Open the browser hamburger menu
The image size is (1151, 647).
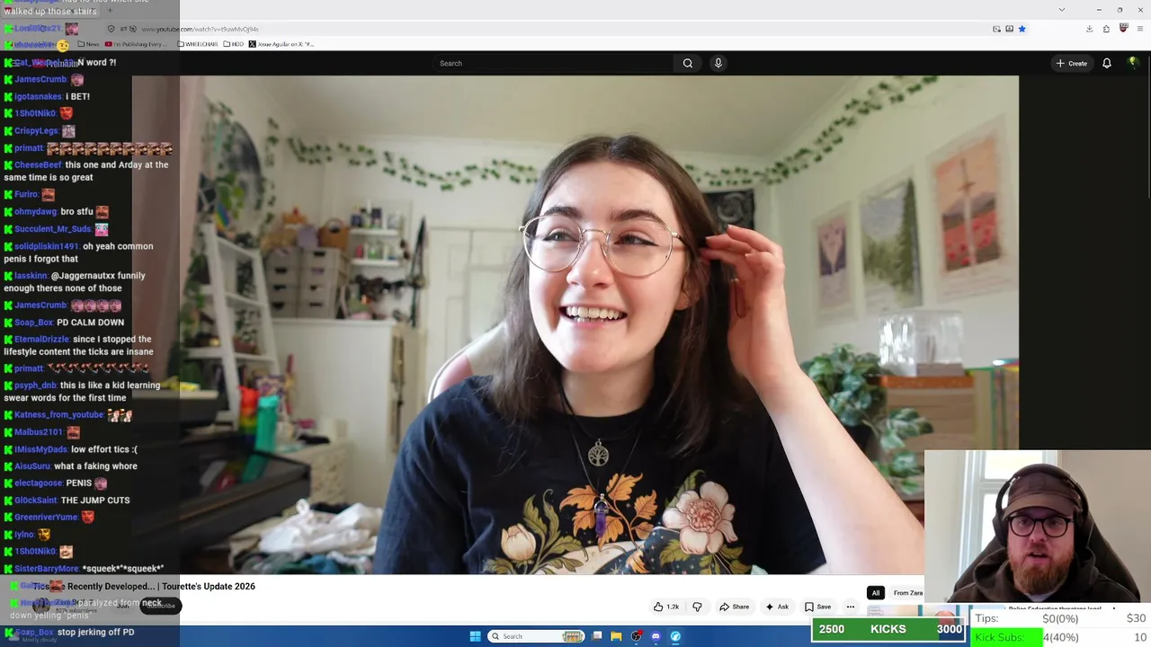1140,29
